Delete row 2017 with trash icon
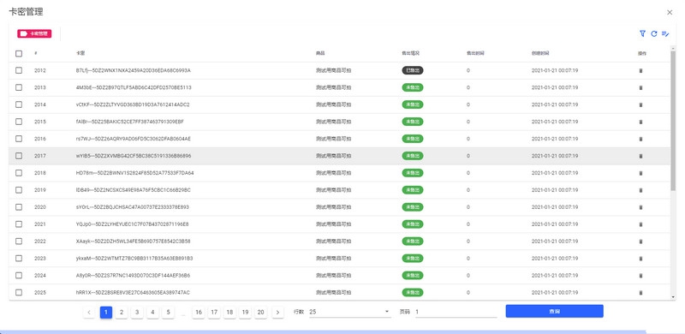The width and height of the screenshot is (685, 334). [x=640, y=156]
